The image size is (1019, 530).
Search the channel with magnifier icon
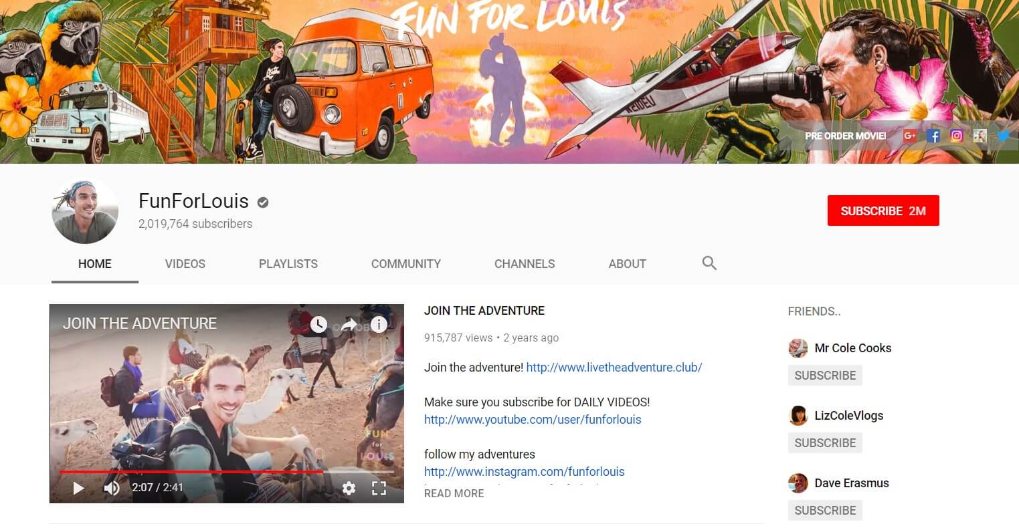click(709, 263)
